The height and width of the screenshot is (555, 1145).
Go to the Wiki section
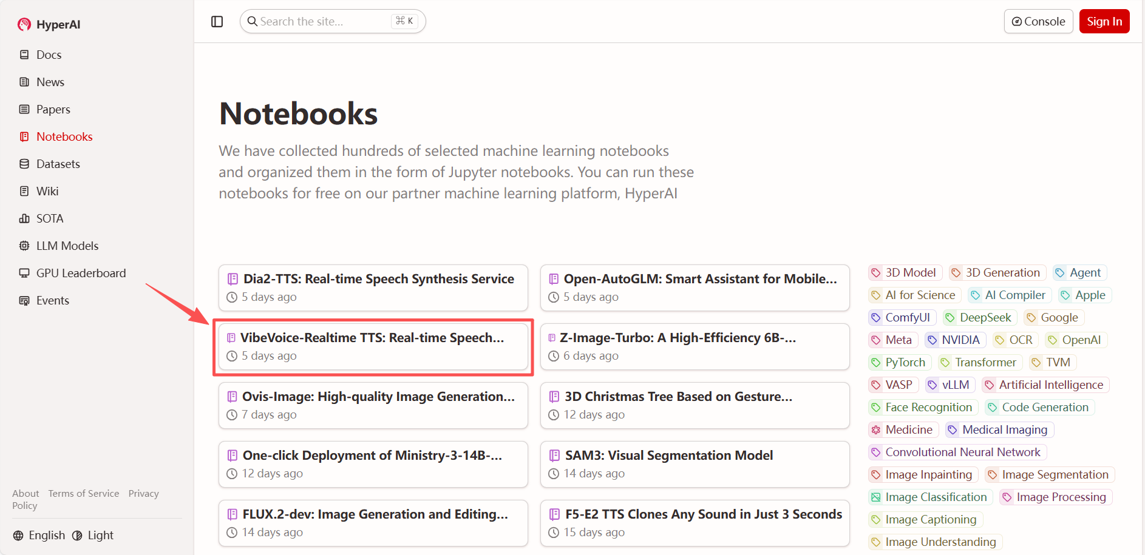click(47, 191)
